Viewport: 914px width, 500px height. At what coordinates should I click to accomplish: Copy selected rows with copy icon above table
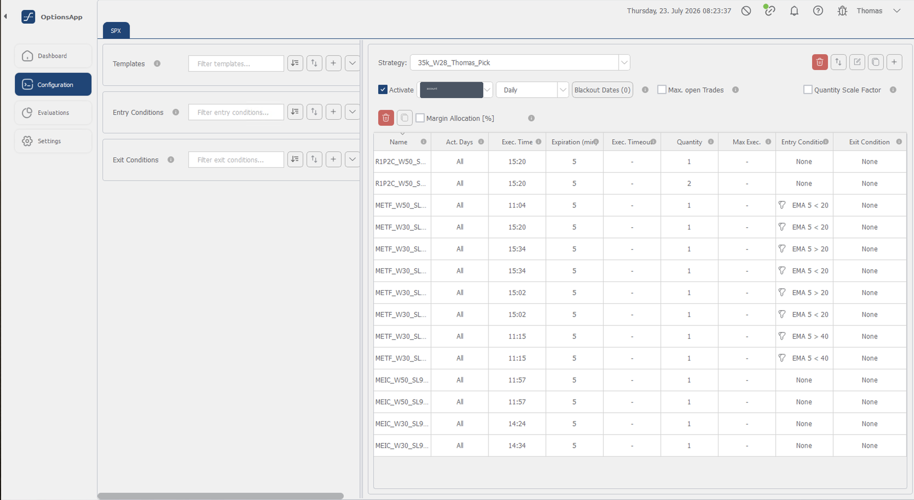pos(404,118)
